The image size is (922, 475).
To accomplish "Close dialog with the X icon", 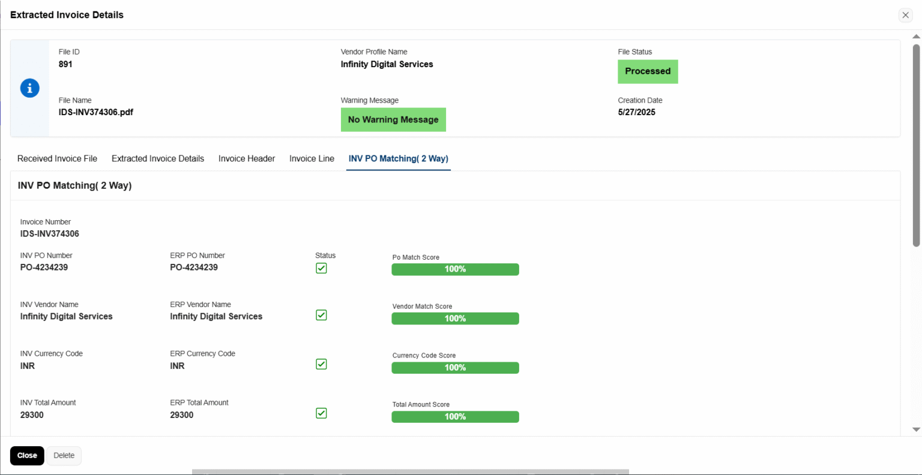I will tap(905, 15).
